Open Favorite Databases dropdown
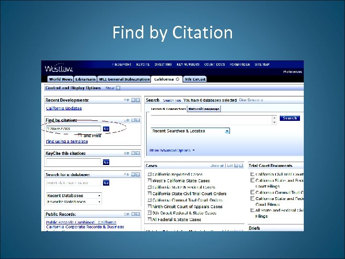 pos(99,202)
